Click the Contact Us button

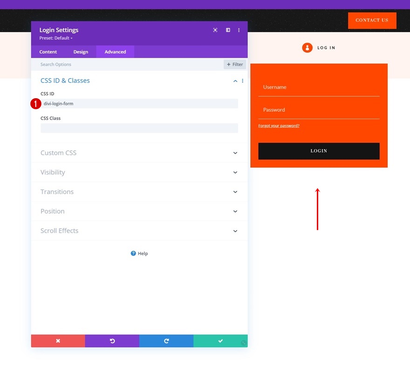tap(372, 20)
